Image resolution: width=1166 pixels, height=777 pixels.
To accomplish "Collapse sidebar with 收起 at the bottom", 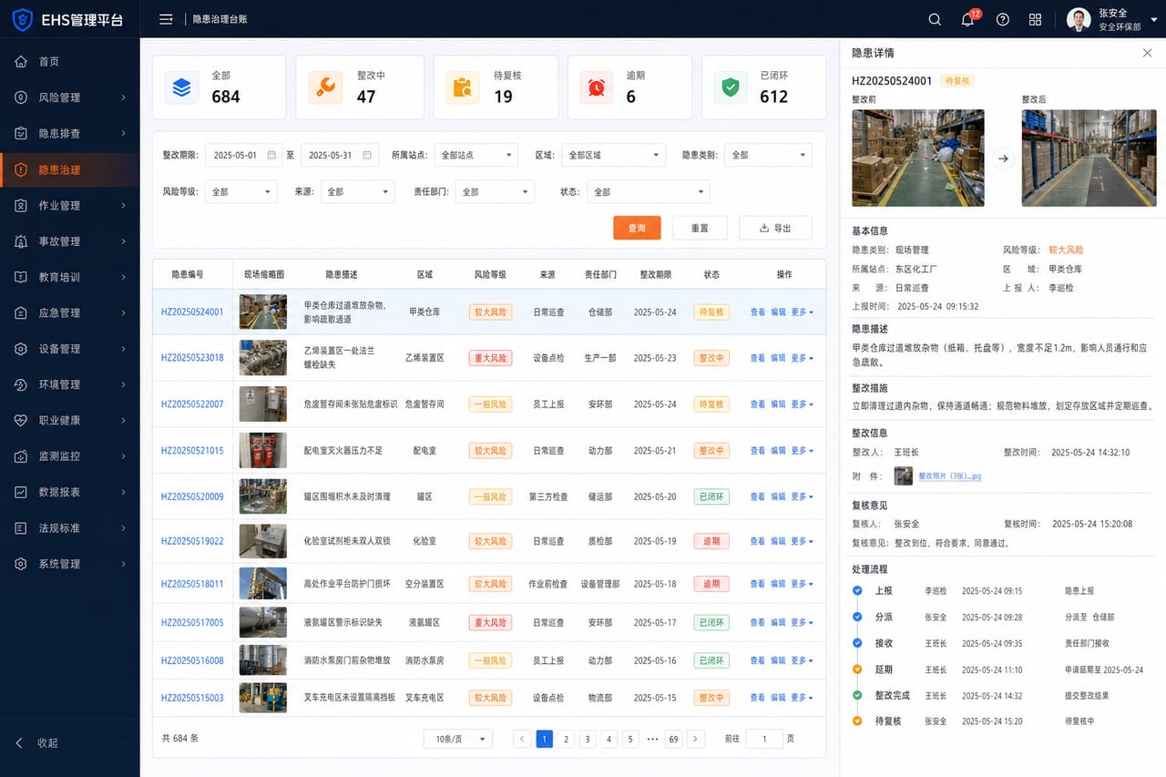I will (38, 742).
